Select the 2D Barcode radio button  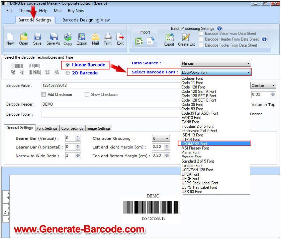coord(68,73)
